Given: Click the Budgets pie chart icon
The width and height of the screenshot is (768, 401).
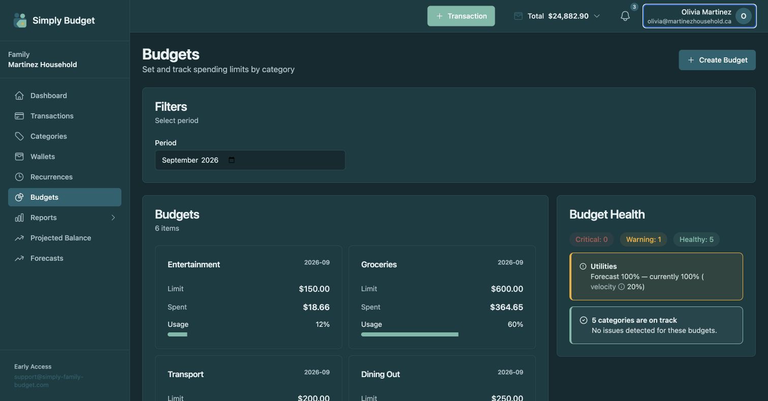Looking at the screenshot, I should (x=19, y=197).
